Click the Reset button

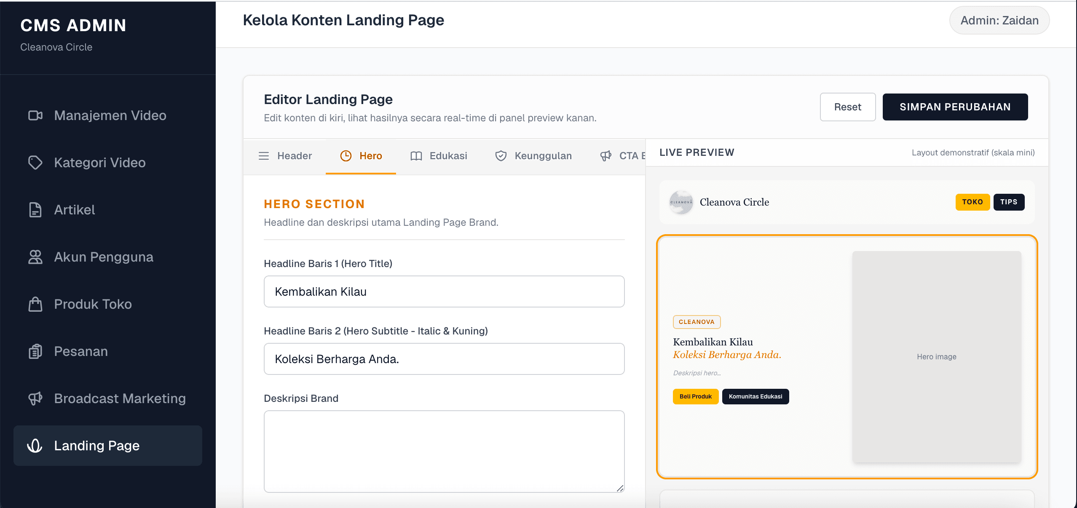pos(848,107)
